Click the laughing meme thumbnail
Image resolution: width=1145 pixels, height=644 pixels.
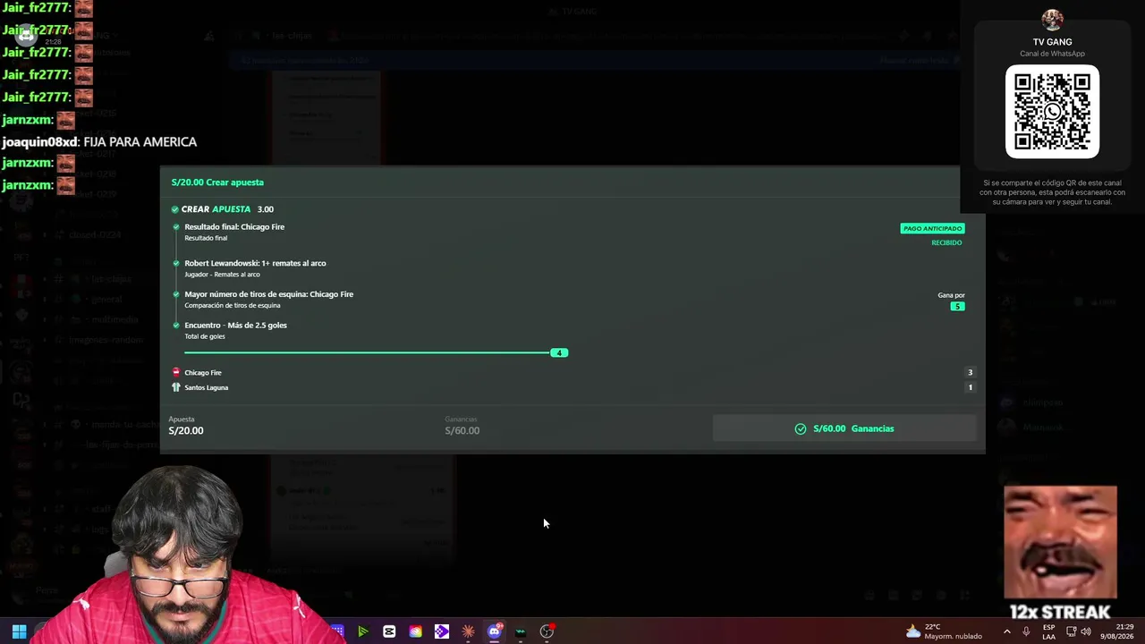point(1060,542)
